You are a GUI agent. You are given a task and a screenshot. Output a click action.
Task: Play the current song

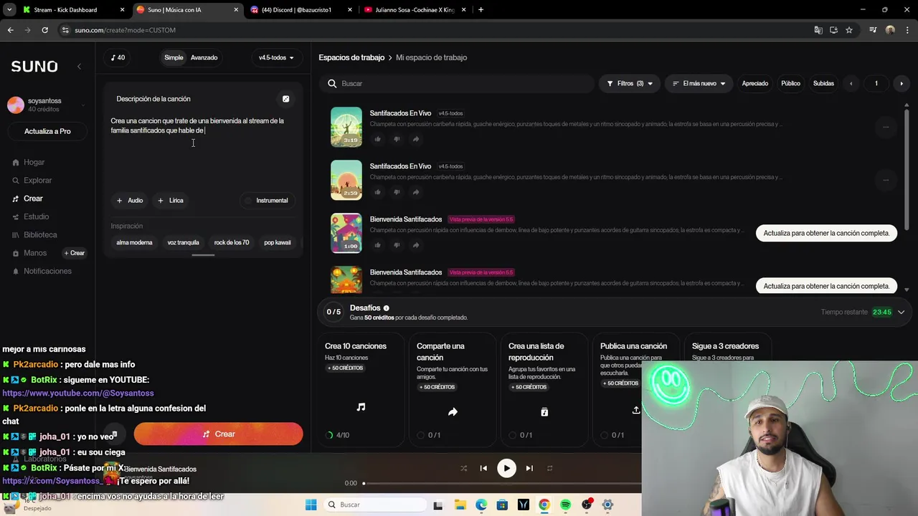tap(506, 468)
